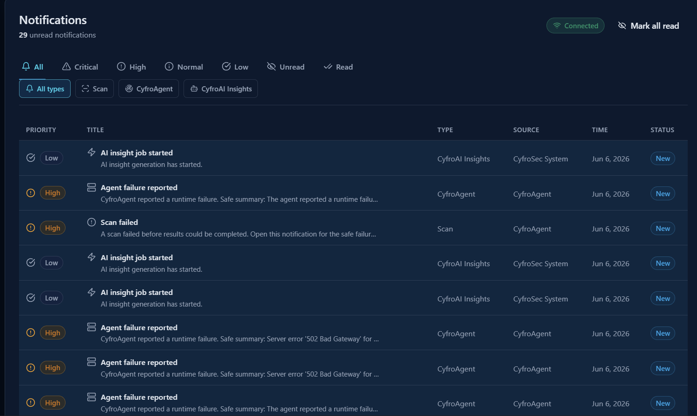Click the scan-frame icon in the Scan chip
The height and width of the screenshot is (416, 697).
pos(85,89)
